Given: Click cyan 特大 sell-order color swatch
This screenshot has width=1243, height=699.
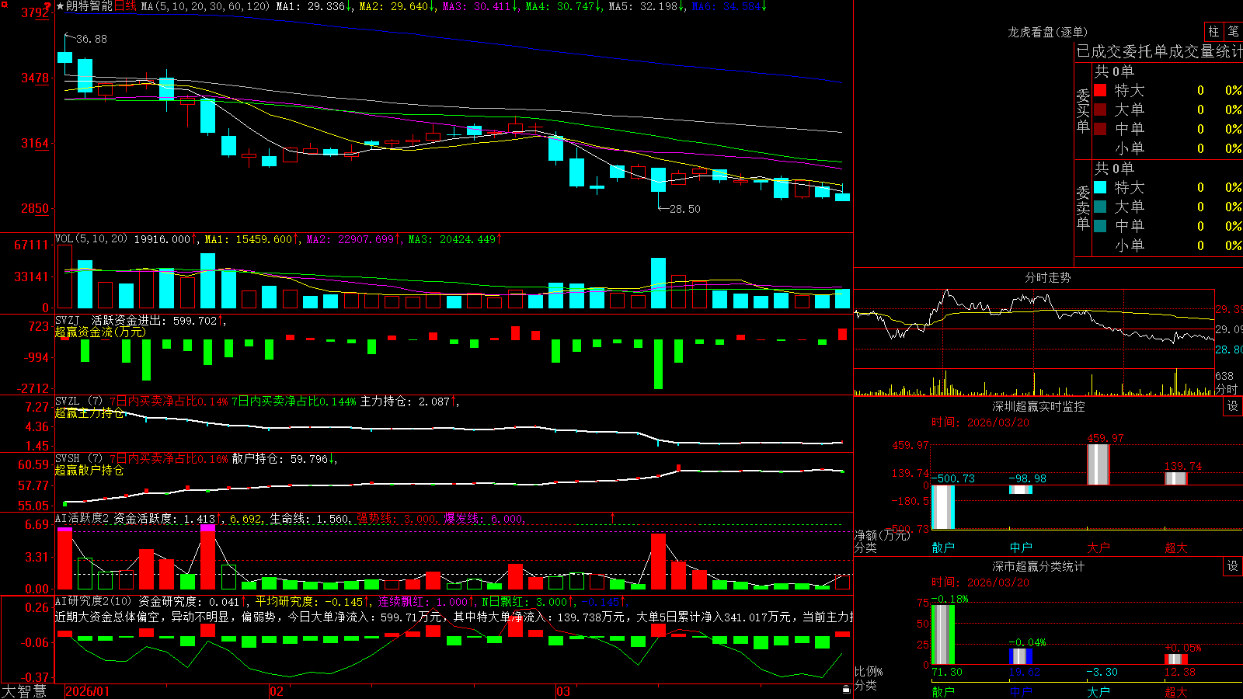Looking at the screenshot, I should point(1100,187).
